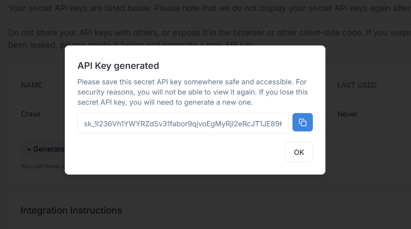This screenshot has height=229, width=411.
Task: Click the + Generate button behind the dialog
Action: pos(43,149)
